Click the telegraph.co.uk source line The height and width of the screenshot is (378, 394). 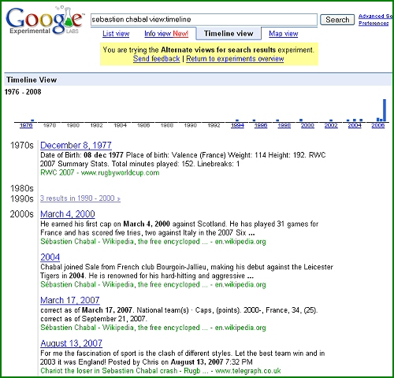click(x=161, y=371)
